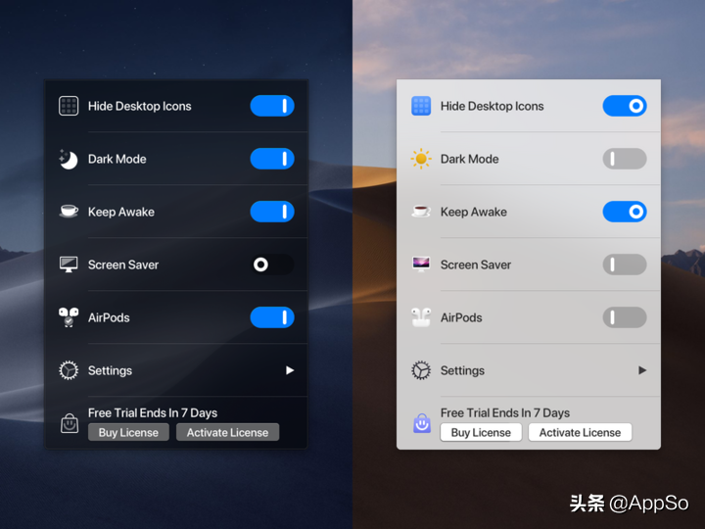The image size is (705, 529).
Task: Enable Screen Saver toggle in dark panel
Action: point(272,264)
